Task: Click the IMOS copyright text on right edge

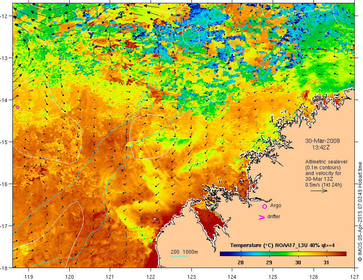Action: pyautogui.click(x=360, y=211)
